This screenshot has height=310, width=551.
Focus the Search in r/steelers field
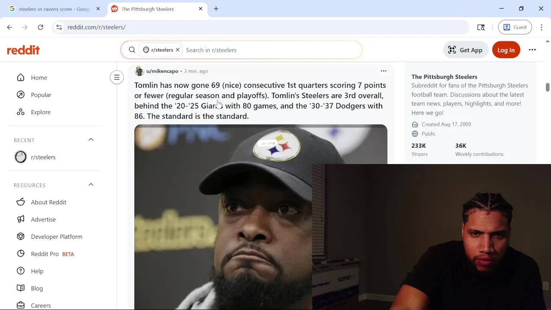pyautogui.click(x=271, y=50)
